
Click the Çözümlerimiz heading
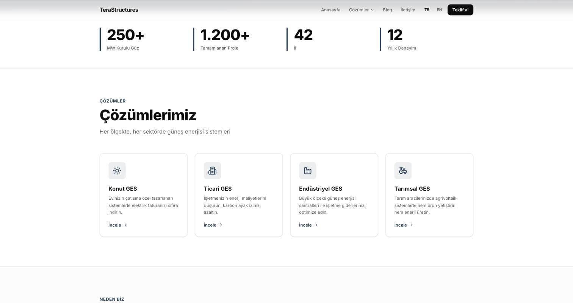(x=148, y=115)
